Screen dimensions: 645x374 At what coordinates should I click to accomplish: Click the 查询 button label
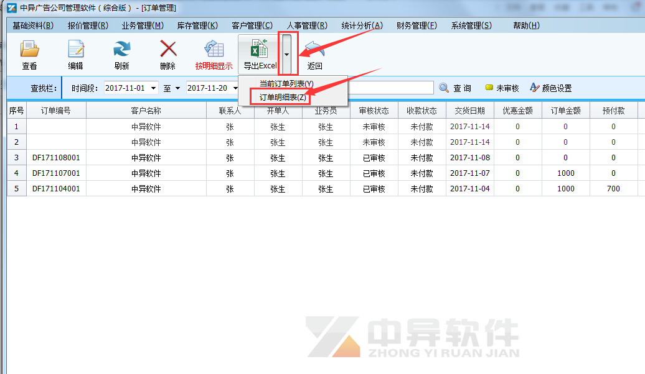coord(462,88)
